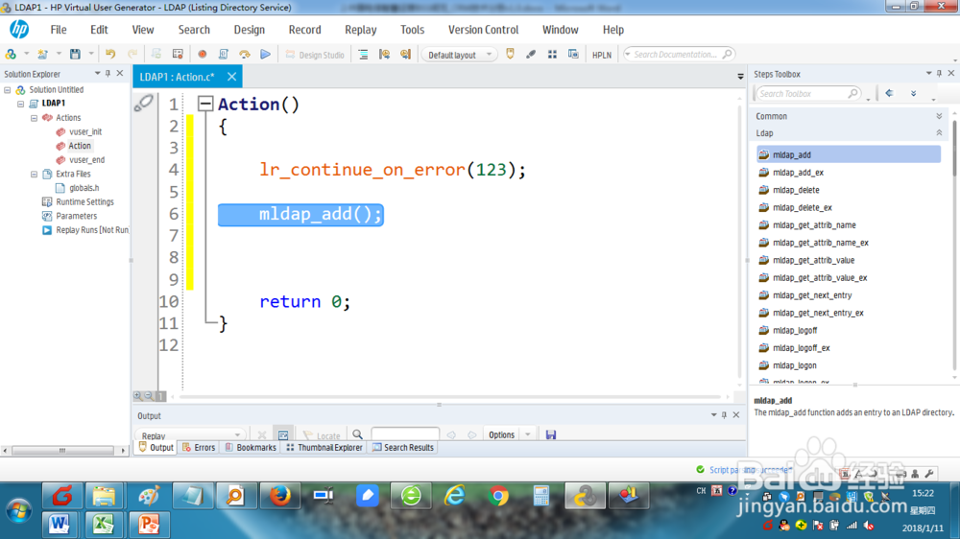Close the LDAP1 : Action.c tab

[x=232, y=77]
